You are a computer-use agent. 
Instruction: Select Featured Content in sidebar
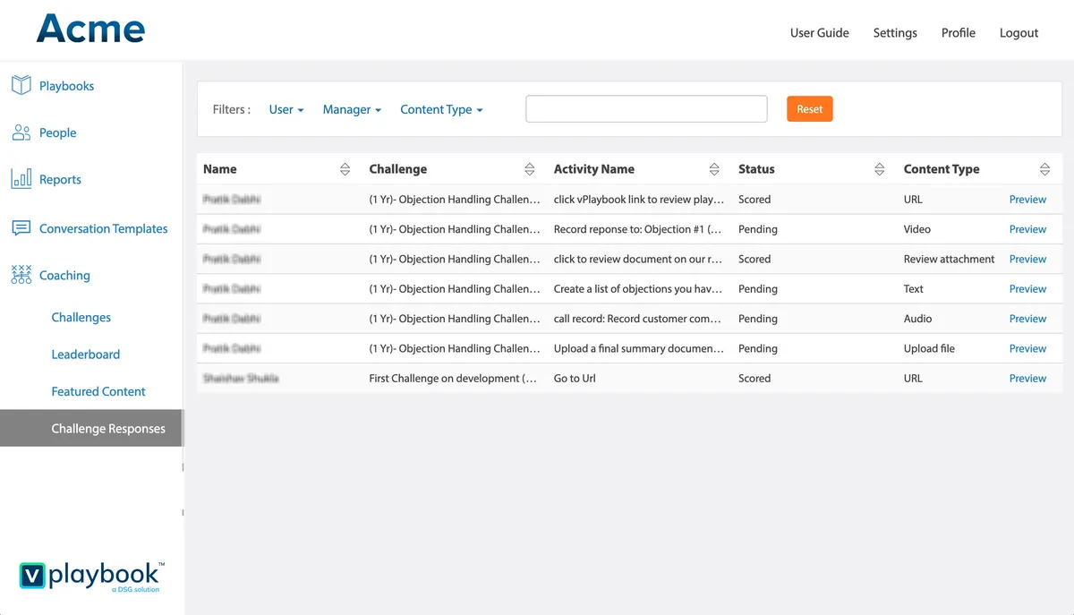tap(98, 391)
